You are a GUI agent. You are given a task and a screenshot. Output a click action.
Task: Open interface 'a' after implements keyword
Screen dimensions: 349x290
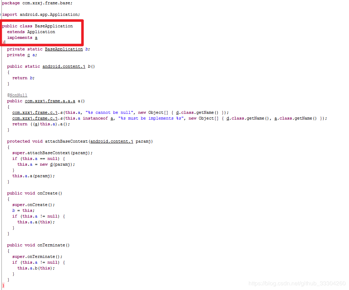[36, 37]
